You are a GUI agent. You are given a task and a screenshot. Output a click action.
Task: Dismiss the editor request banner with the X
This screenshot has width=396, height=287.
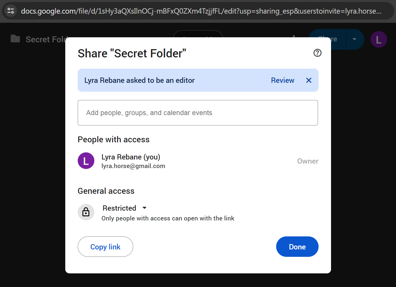coord(308,80)
